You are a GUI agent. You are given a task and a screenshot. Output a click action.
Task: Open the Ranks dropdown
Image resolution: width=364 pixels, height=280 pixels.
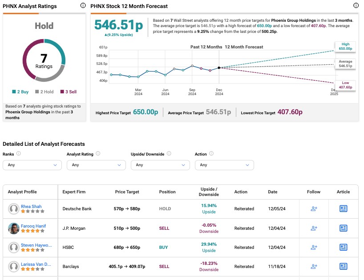click(x=32, y=165)
